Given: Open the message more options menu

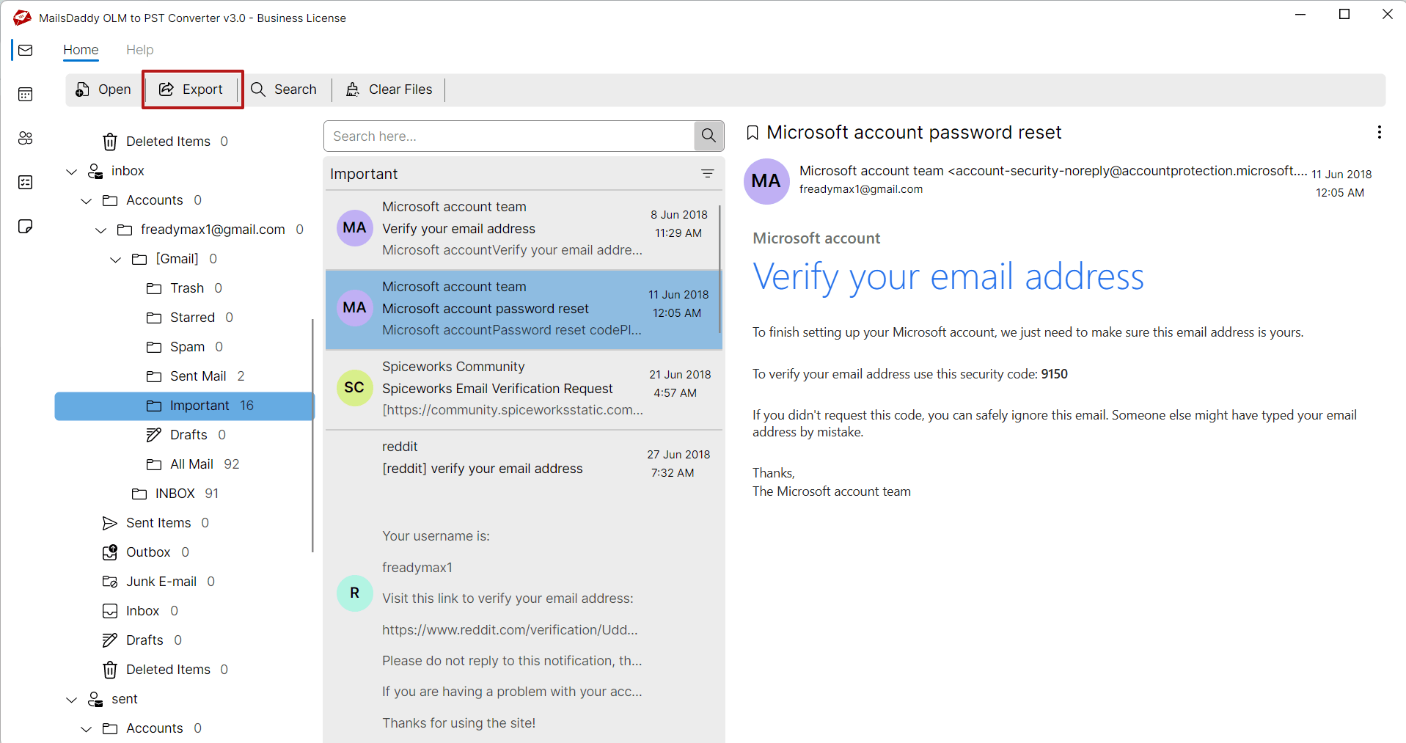Looking at the screenshot, I should coord(1379,132).
